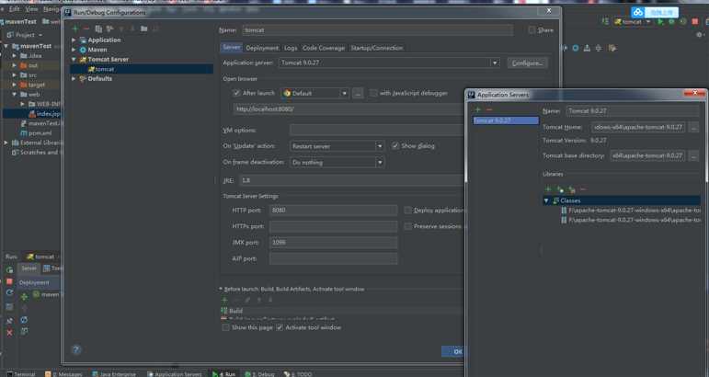
Task: Switch to Startup/Connection tab
Action: coord(377,48)
